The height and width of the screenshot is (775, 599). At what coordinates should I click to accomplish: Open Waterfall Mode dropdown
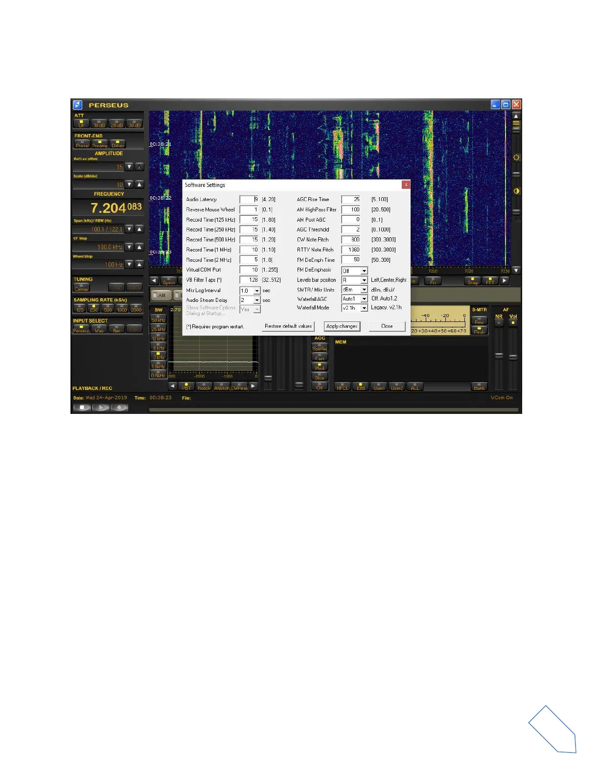tap(364, 308)
